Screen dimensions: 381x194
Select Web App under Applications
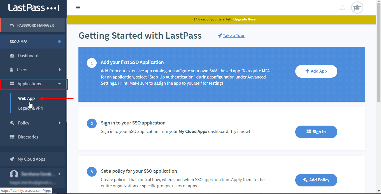26,98
